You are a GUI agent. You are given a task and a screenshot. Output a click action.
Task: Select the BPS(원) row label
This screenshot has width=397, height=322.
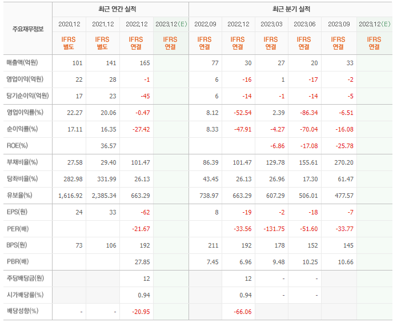[x=17, y=245]
